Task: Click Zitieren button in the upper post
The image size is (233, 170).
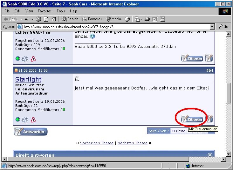Action: [x=192, y=58]
